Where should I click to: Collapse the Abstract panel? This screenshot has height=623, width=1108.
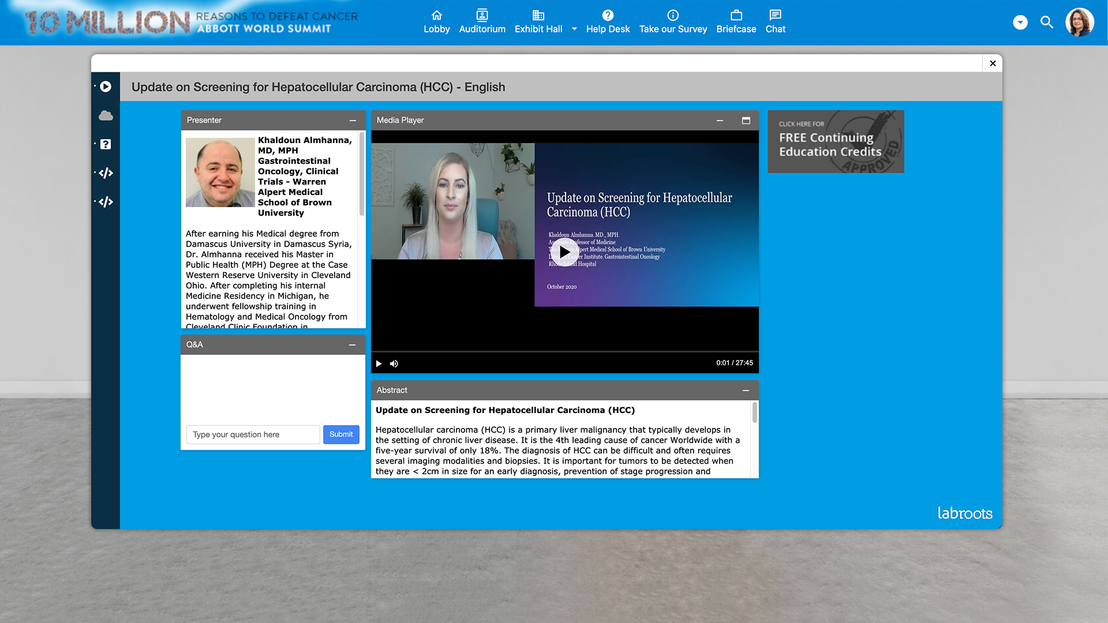tap(746, 391)
